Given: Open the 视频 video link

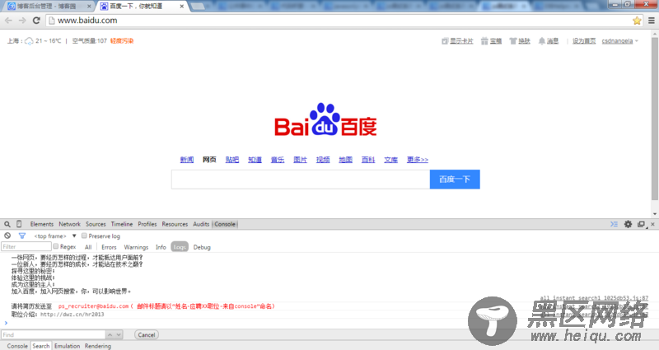Looking at the screenshot, I should click(x=323, y=160).
